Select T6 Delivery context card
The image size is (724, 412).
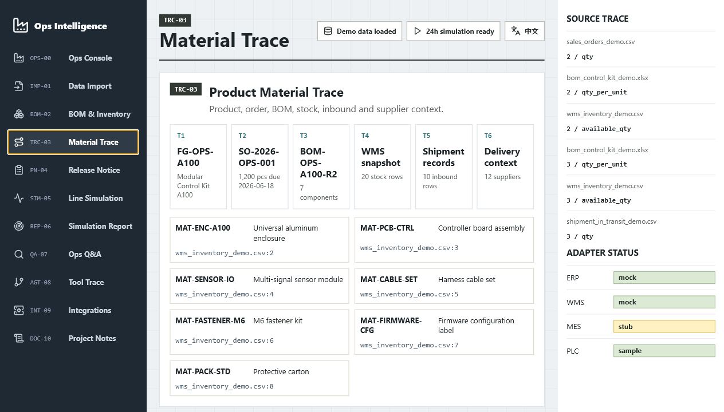[505, 167]
